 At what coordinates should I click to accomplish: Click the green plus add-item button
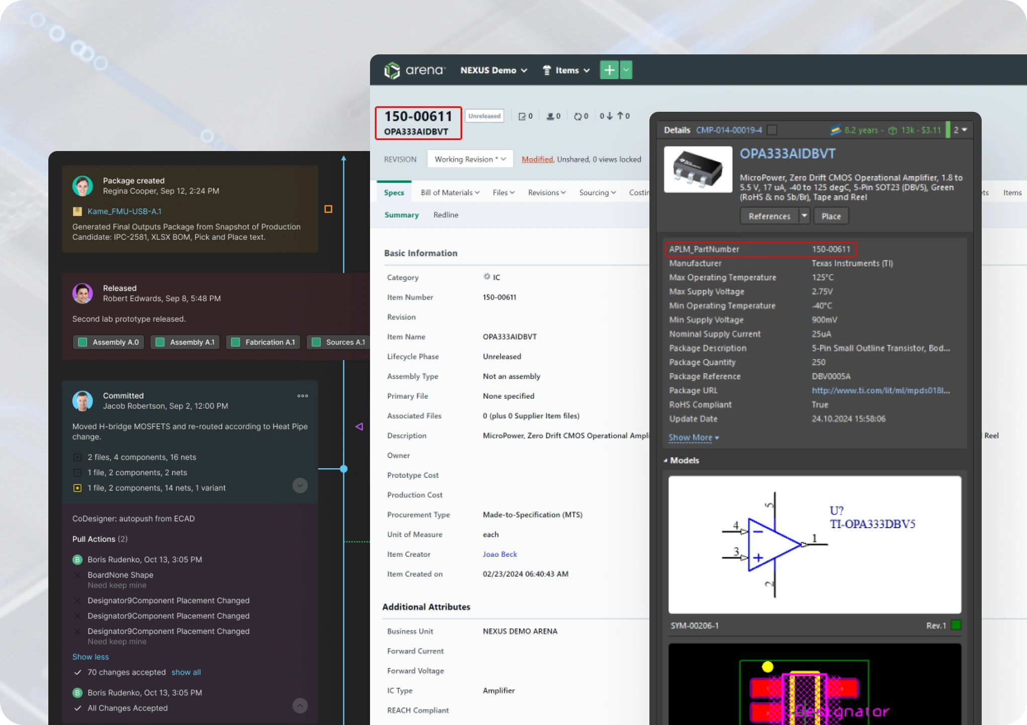tap(609, 70)
